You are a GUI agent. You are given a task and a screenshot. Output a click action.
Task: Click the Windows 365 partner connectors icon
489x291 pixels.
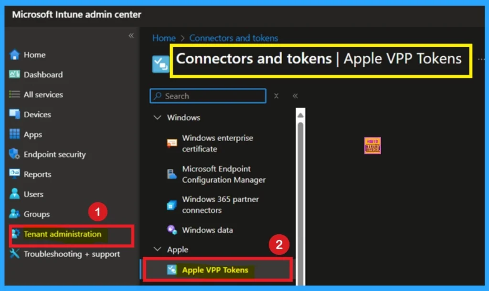coord(172,205)
